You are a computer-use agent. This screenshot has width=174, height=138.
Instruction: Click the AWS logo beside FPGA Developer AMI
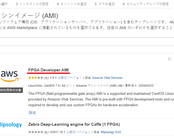[9, 76]
